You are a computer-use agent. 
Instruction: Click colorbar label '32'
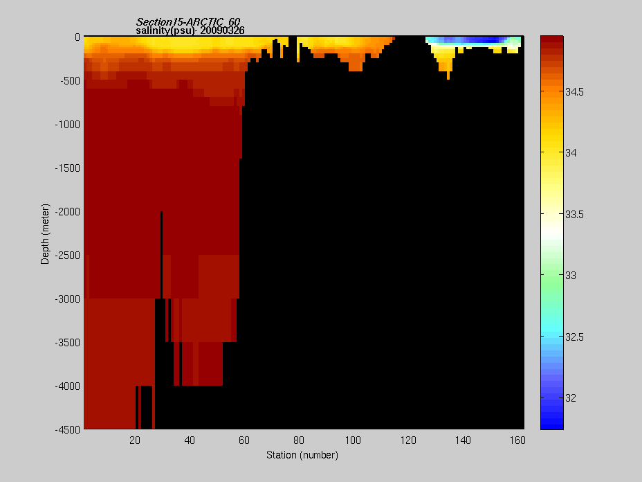point(571,398)
